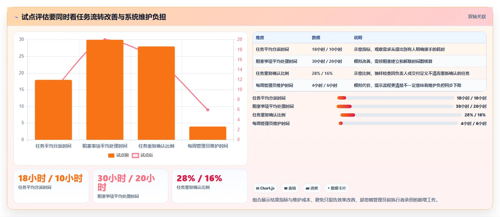Open the 28% / 16% data card

[x=210, y=186]
